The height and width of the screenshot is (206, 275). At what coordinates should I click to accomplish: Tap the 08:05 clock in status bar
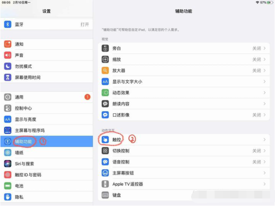click(6, 2)
